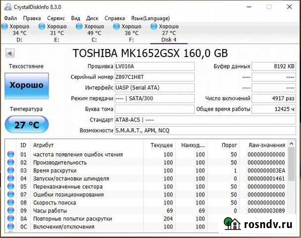Click status icon for attribute 0C
The width and height of the screenshot is (301, 238).
coord(11,227)
